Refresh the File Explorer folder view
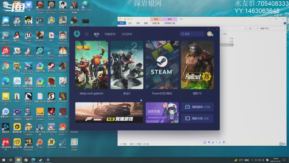 pos(250,29)
